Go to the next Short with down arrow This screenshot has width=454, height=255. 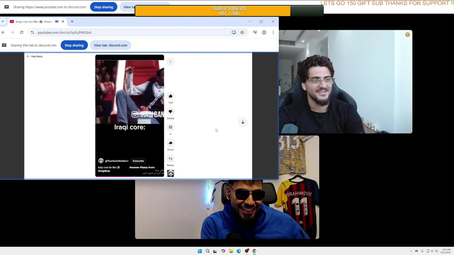(x=243, y=122)
